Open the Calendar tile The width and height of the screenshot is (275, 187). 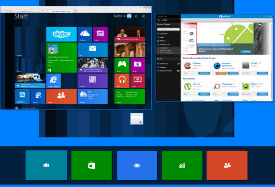93,81
